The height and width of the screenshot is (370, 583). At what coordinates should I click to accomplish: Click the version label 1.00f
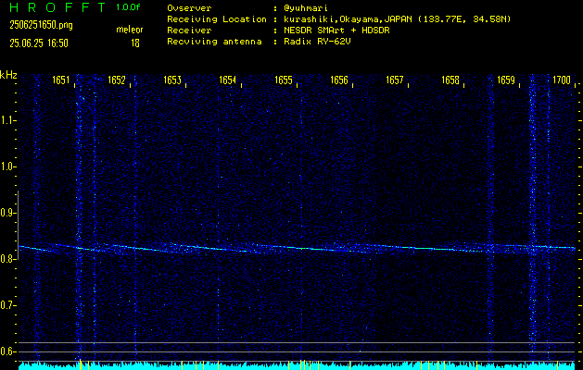click(126, 7)
